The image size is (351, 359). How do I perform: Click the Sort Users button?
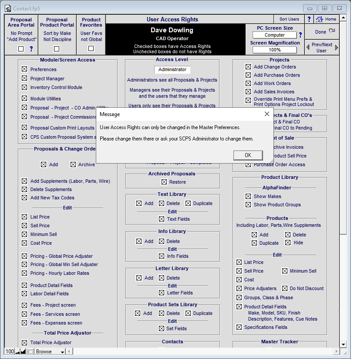click(289, 19)
